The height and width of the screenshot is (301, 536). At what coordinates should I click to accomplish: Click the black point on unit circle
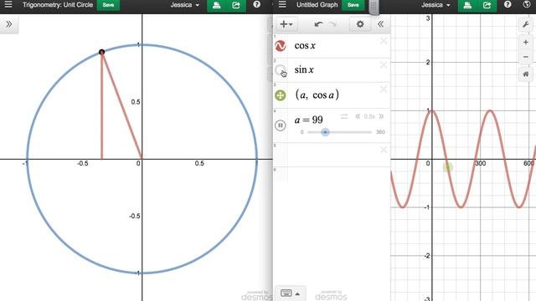(101, 52)
